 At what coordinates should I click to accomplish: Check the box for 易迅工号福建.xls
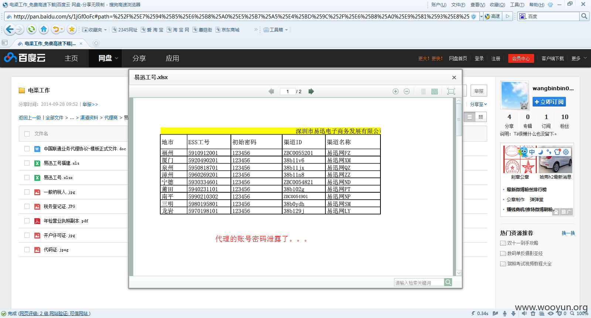tap(27, 163)
